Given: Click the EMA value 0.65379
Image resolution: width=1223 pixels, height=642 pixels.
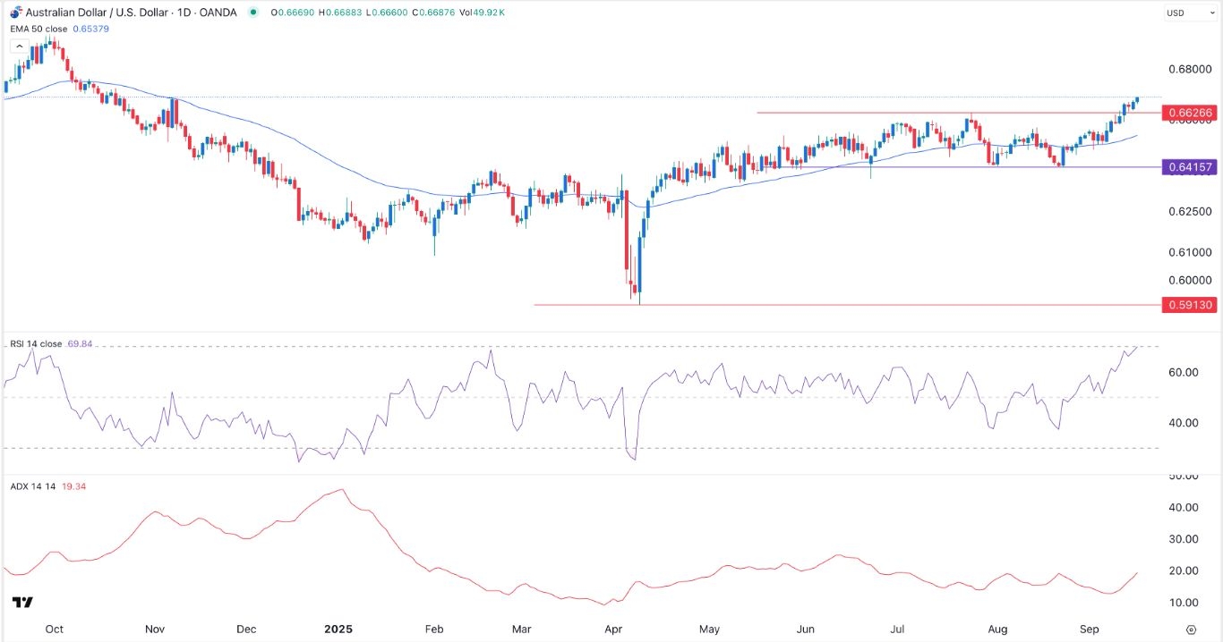Looking at the screenshot, I should 93,29.
